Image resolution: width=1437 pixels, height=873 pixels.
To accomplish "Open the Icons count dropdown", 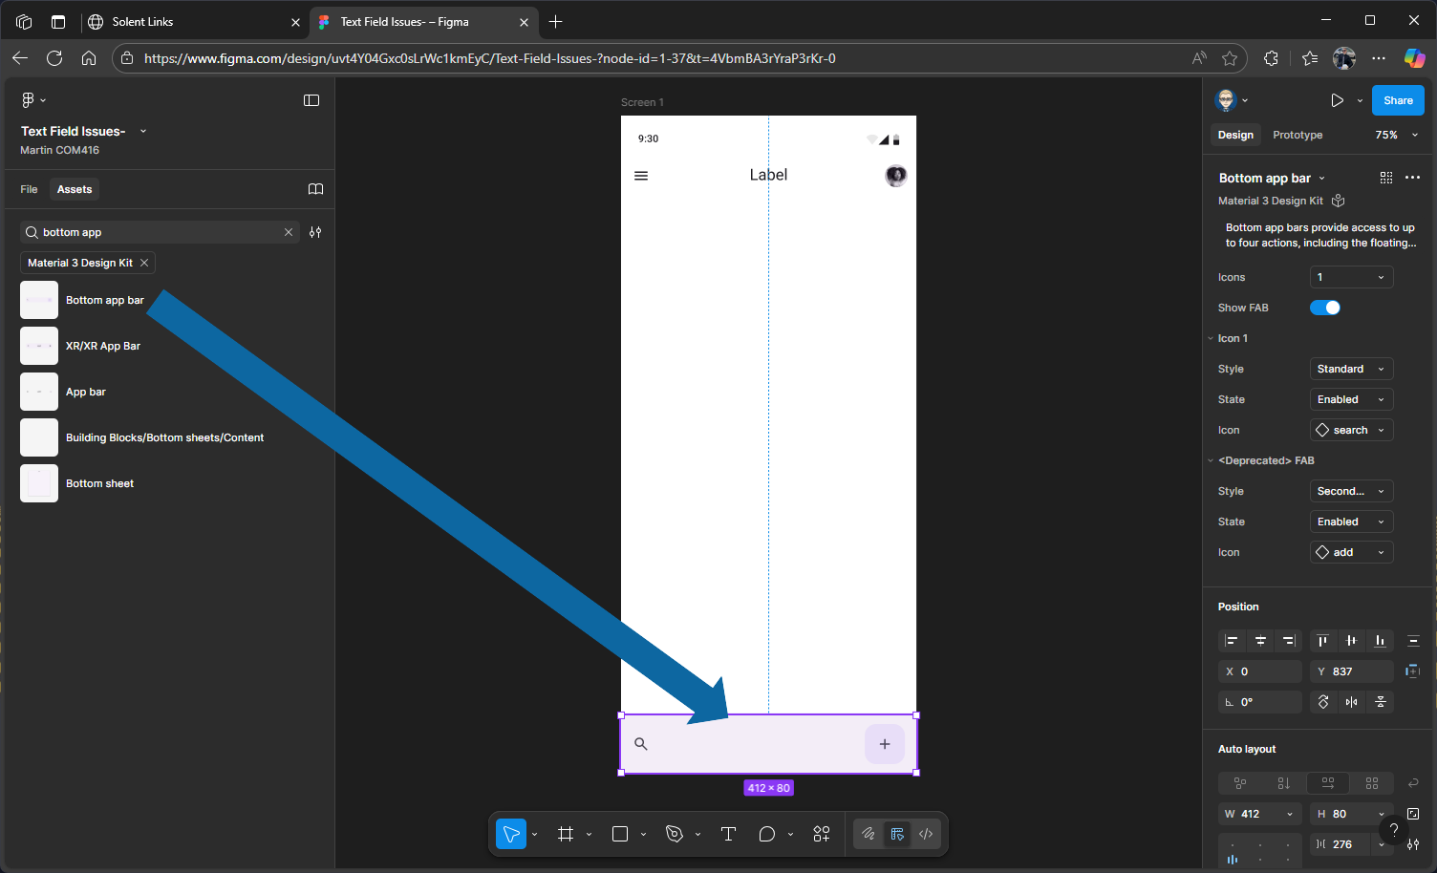I will (x=1351, y=277).
